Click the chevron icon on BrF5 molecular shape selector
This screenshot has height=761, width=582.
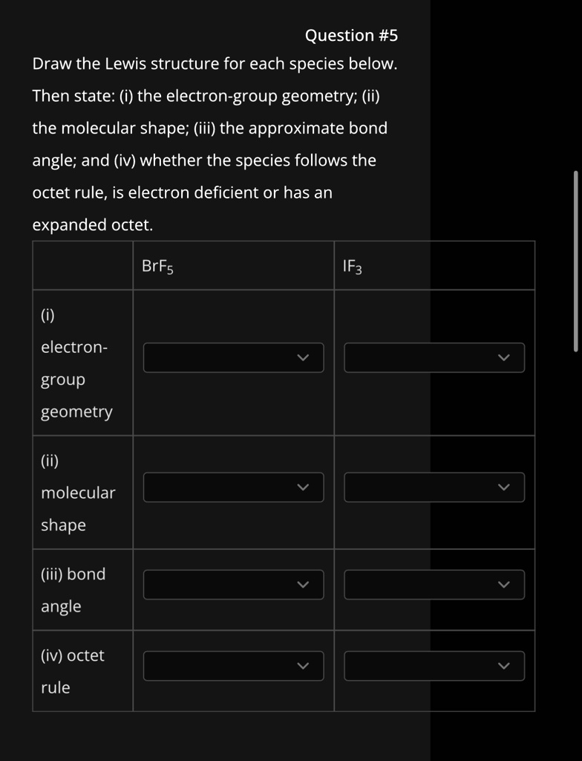(303, 488)
